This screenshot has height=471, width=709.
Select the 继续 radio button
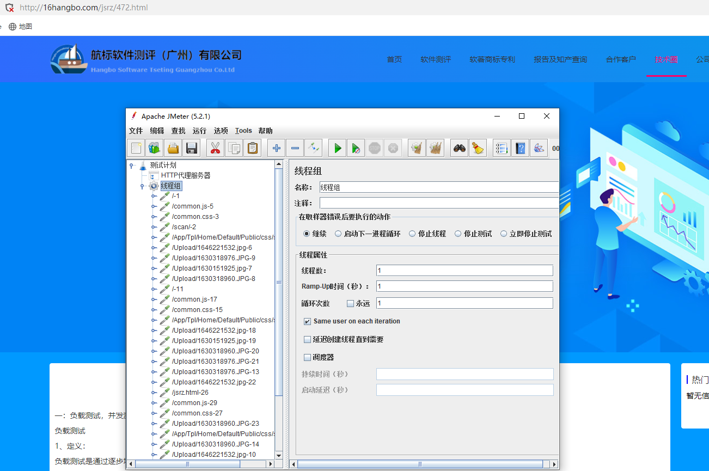pos(307,234)
